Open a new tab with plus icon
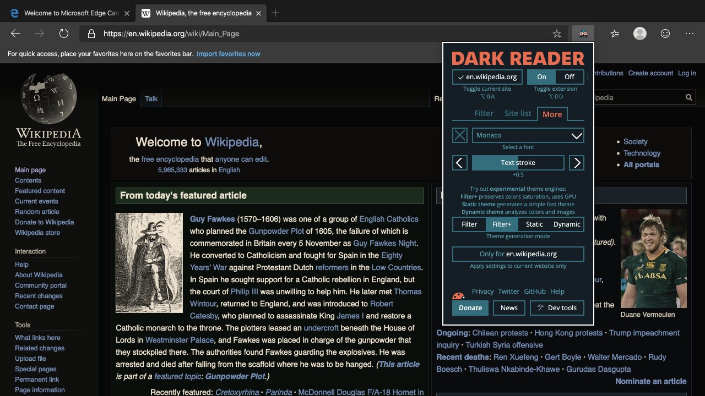The width and height of the screenshot is (705, 396). coord(275,13)
